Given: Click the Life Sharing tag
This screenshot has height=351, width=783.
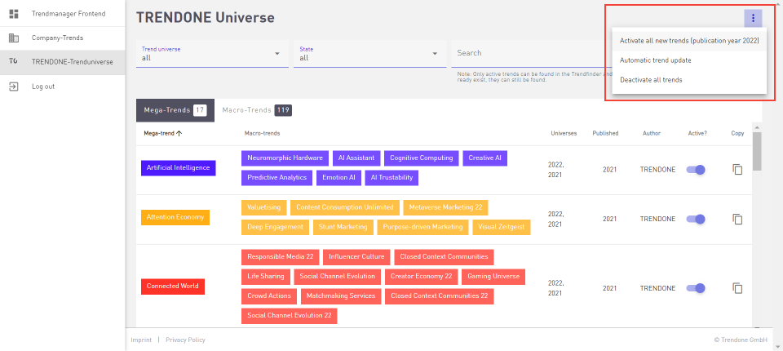Looking at the screenshot, I should [x=266, y=277].
